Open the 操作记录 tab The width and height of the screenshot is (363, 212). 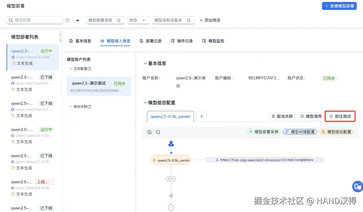pyautogui.click(x=182, y=41)
